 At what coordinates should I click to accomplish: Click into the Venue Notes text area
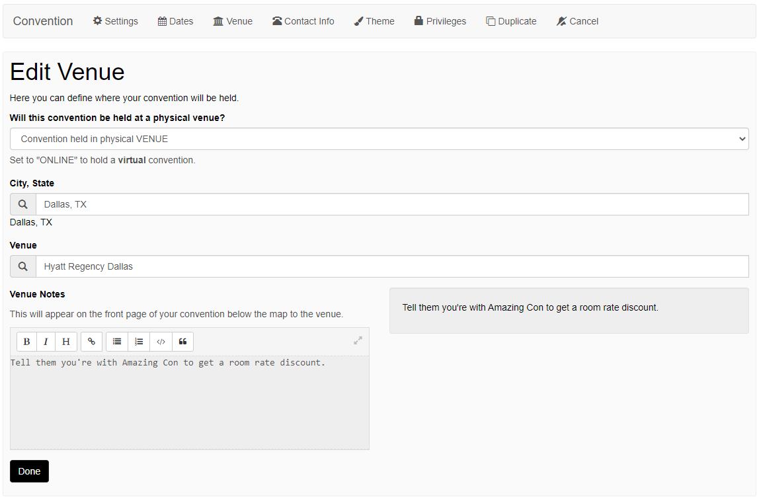[x=189, y=403]
